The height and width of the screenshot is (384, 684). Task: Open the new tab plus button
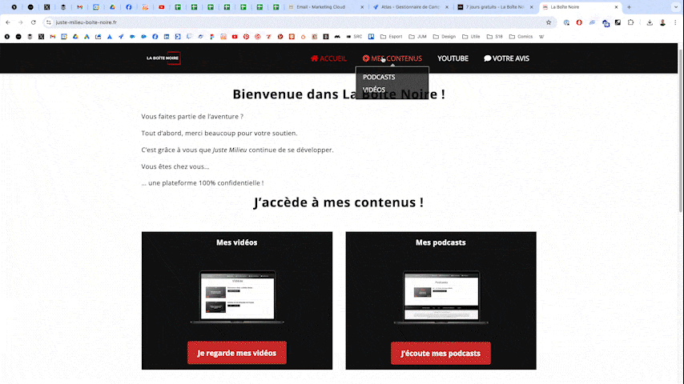tap(630, 7)
